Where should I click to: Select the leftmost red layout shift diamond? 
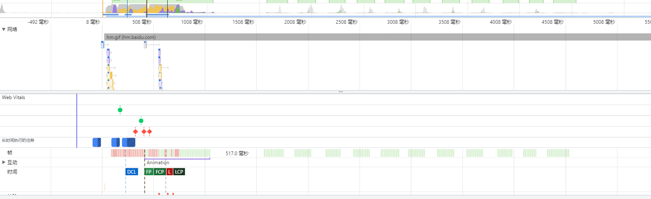tap(136, 131)
